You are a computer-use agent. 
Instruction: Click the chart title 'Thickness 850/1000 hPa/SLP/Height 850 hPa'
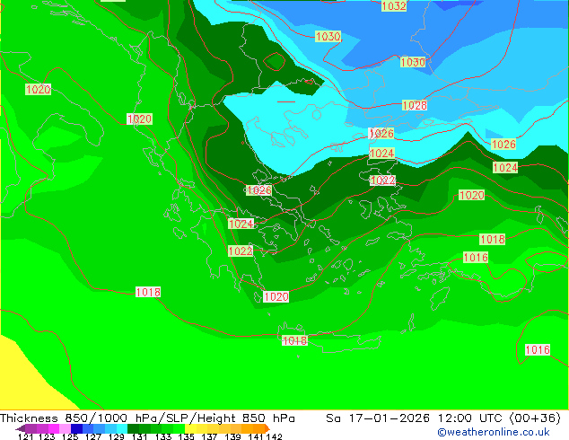click(147, 418)
